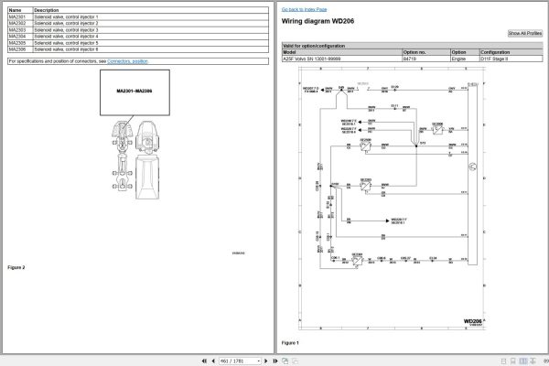Select the MA2301 row in the table
The width and height of the screenshot is (549, 366).
point(138,16)
